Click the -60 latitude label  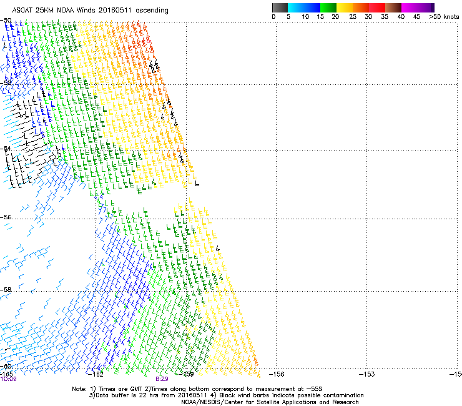pos(6,366)
